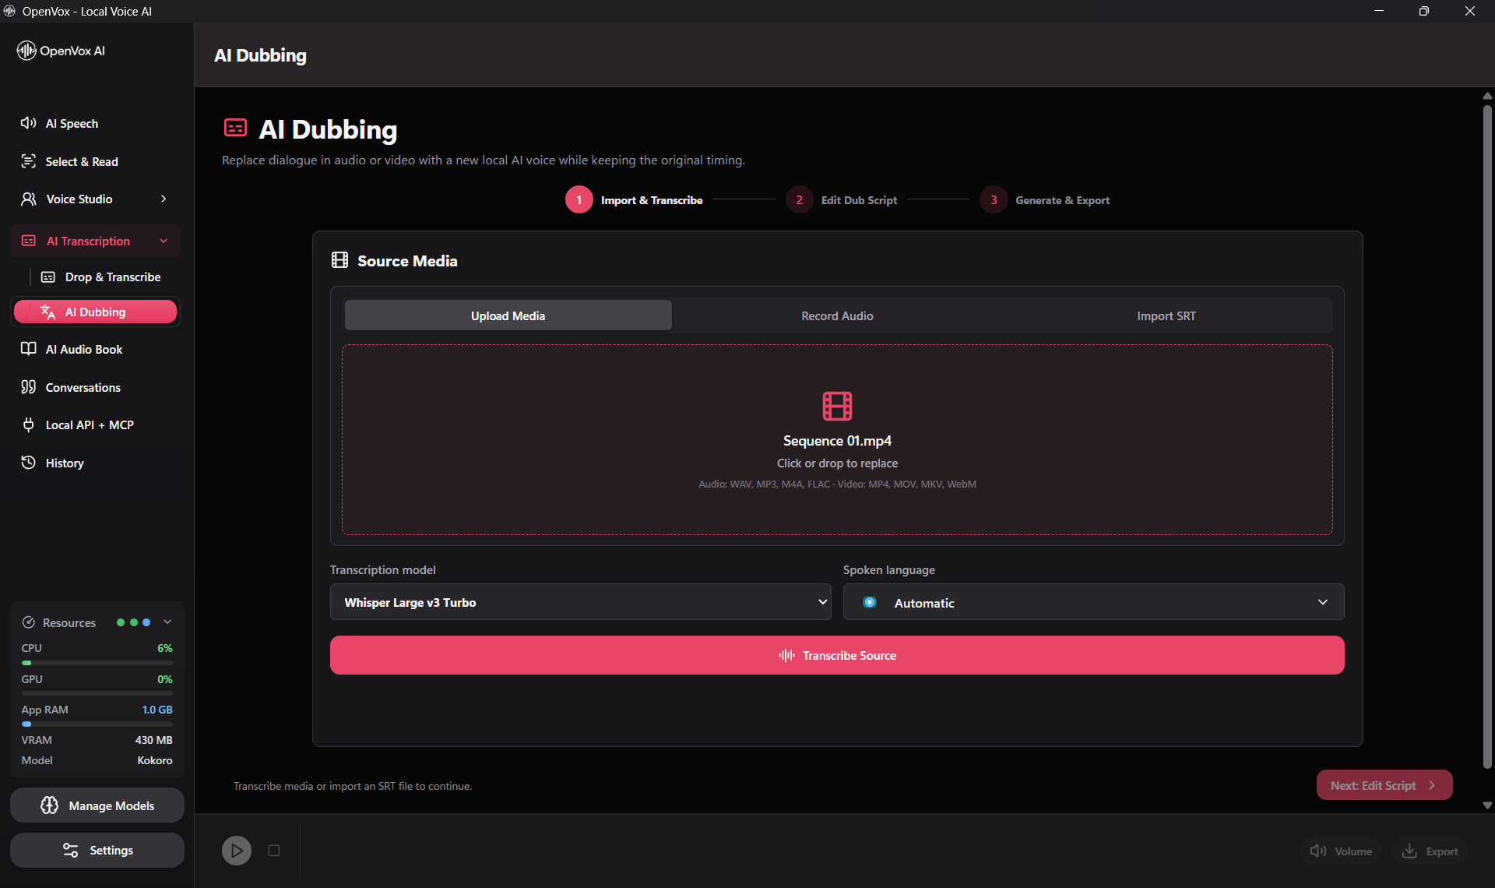Image resolution: width=1495 pixels, height=888 pixels.
Task: Click the Source Media film icon
Action: pos(340,260)
